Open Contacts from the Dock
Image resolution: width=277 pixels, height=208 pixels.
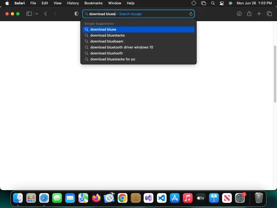pyautogui.click(x=136, y=198)
